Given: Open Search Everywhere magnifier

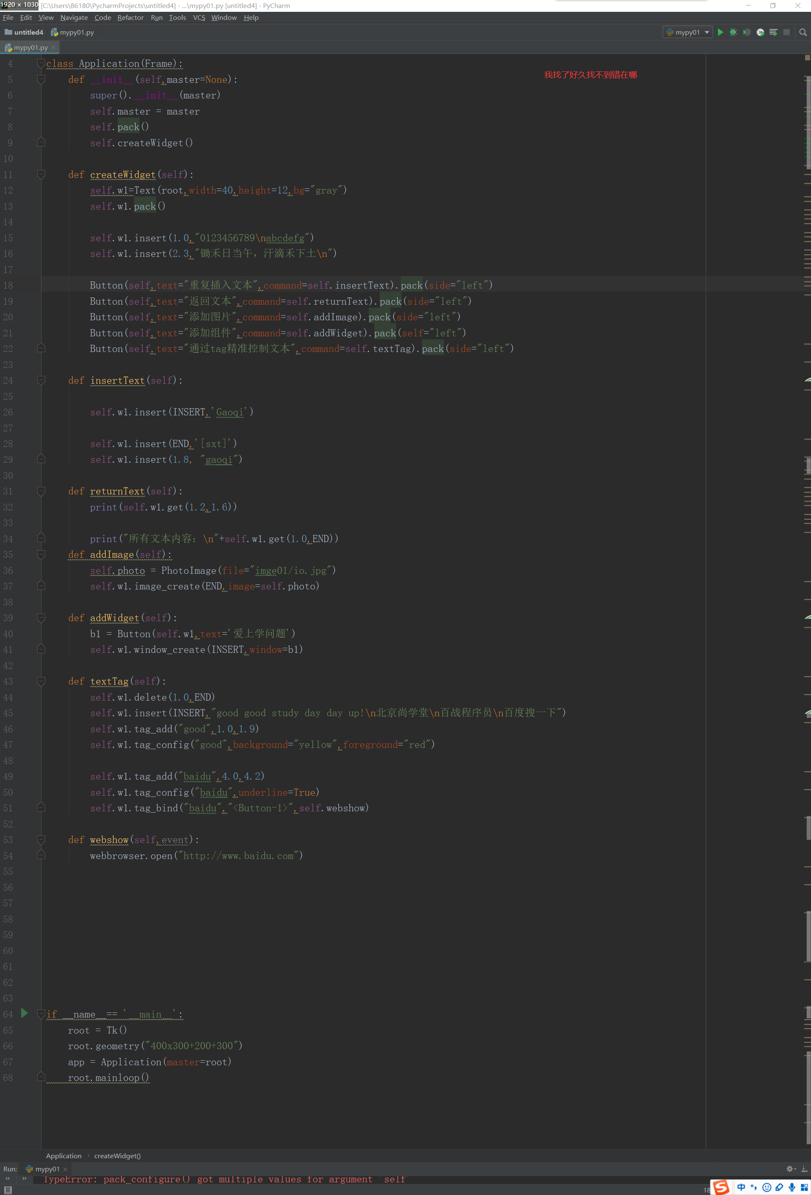Looking at the screenshot, I should (x=803, y=32).
